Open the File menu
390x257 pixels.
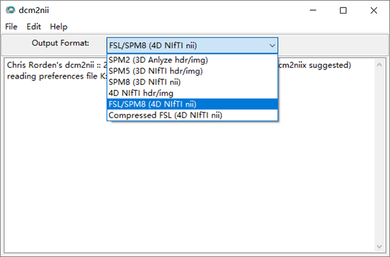(11, 27)
